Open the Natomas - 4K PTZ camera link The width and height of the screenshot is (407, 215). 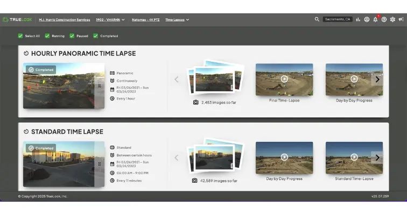tap(145, 20)
